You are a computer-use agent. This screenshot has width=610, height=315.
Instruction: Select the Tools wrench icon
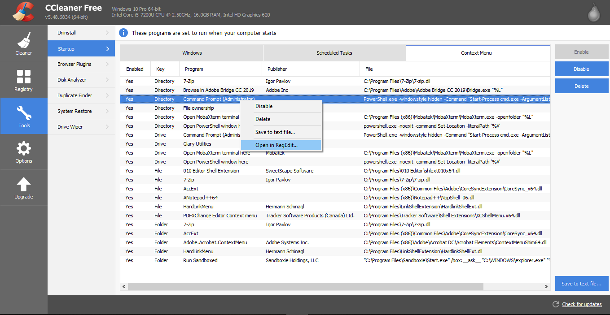click(x=23, y=112)
